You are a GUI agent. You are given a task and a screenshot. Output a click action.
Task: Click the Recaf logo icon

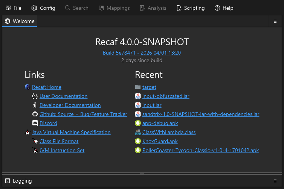point(27,87)
